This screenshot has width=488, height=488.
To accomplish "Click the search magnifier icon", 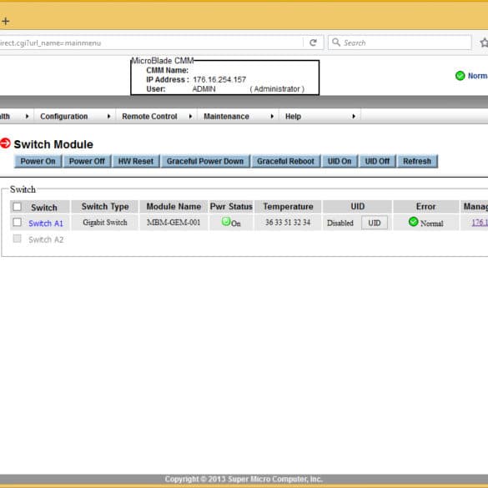I will click(336, 42).
